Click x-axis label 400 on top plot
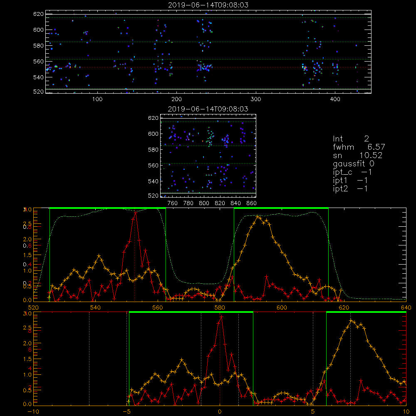Image resolution: width=416 pixels, height=416 pixels. 335,99
